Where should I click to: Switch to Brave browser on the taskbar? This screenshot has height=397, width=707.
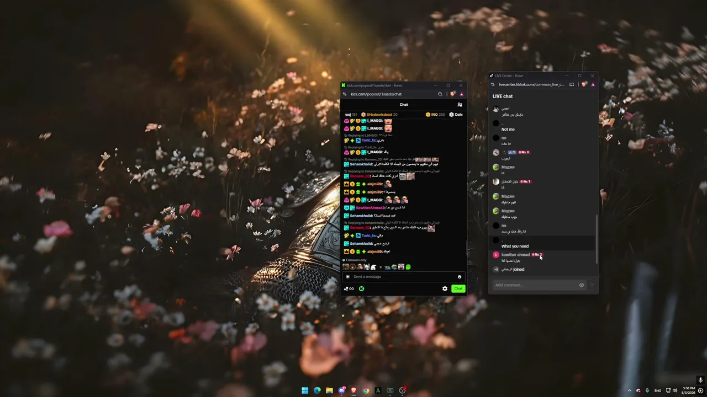(353, 390)
